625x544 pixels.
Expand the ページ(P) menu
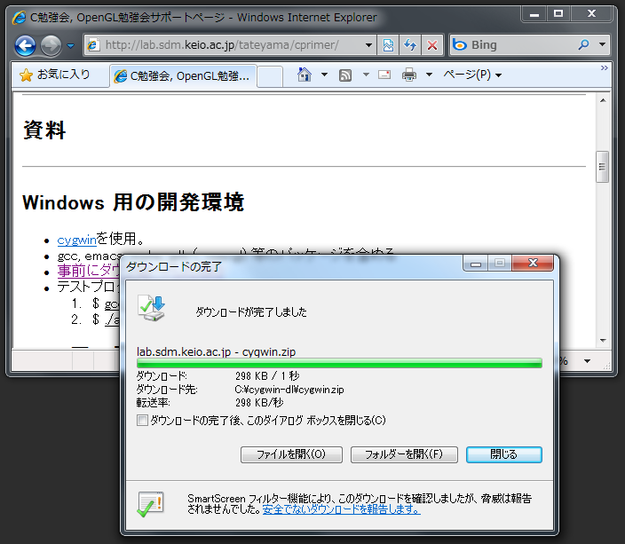tap(472, 75)
